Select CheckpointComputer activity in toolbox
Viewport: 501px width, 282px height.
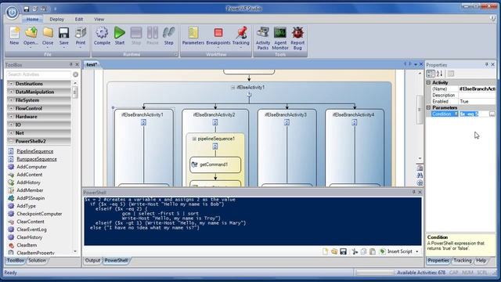[x=39, y=214]
